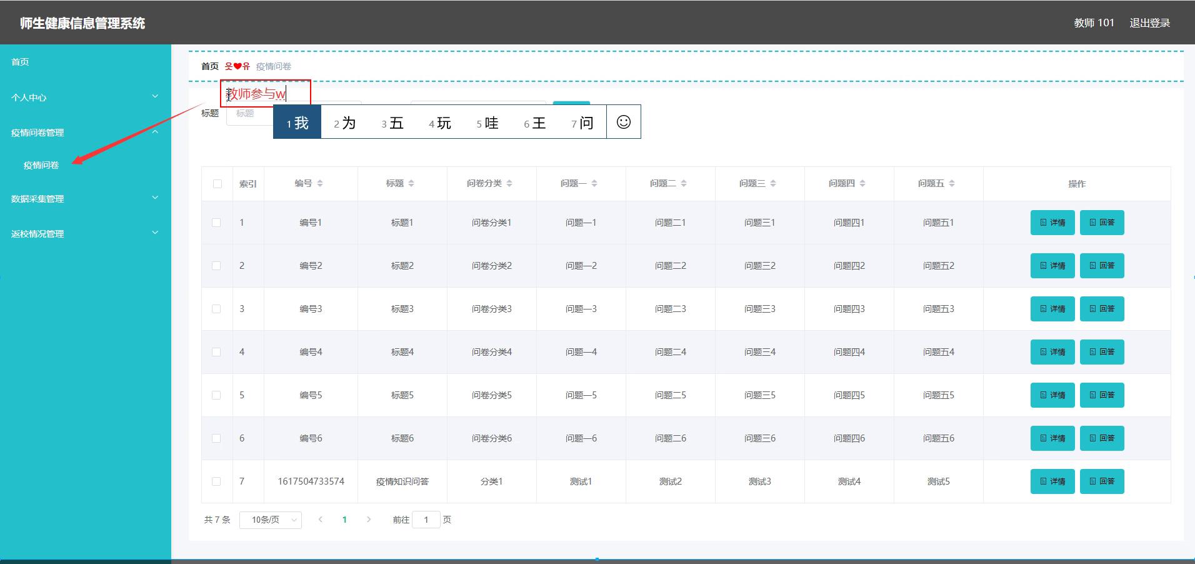Check the checkbox for row 1
1195x564 pixels.
point(216,223)
